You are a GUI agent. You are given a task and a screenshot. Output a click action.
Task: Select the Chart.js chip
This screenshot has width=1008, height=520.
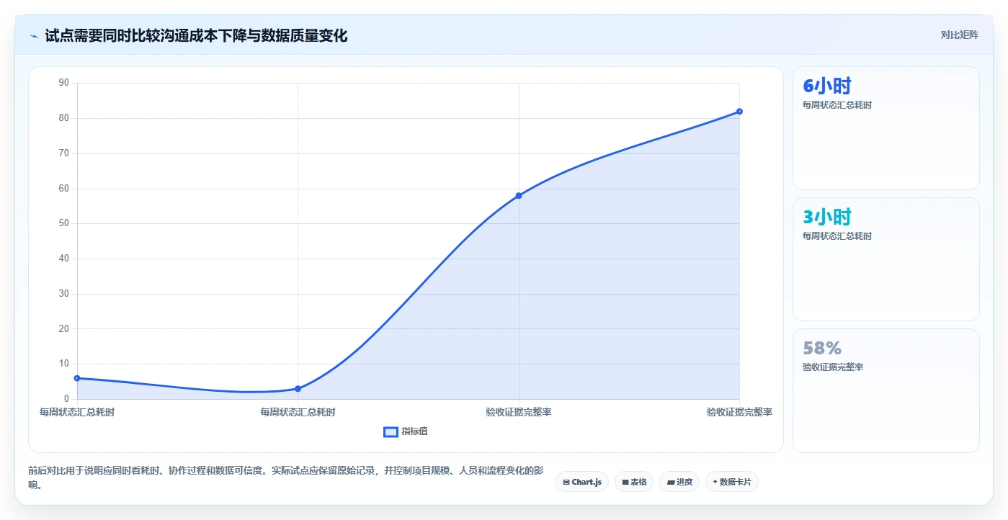(x=582, y=482)
